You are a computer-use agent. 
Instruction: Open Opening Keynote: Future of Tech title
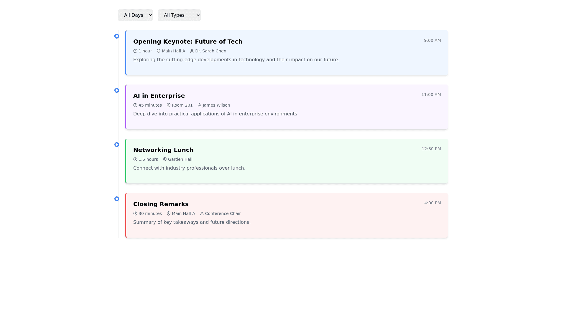point(187,42)
